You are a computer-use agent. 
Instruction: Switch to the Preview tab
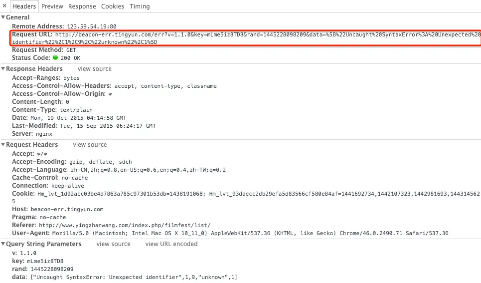click(52, 6)
